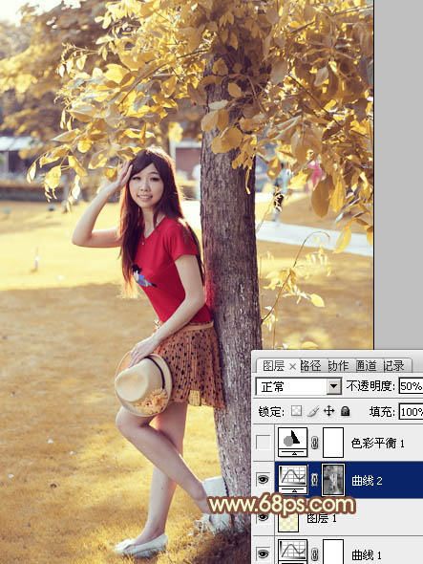This screenshot has height=564, width=423.
Task: Click lock position move icon
Action: click(x=328, y=411)
